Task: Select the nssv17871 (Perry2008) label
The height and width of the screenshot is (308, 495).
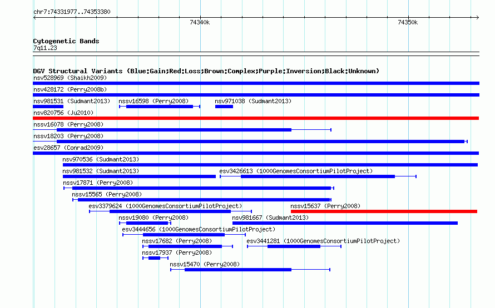Action: tap(98, 183)
